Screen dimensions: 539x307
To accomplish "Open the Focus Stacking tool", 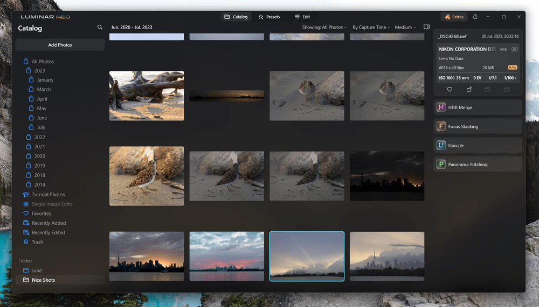I will coord(478,126).
